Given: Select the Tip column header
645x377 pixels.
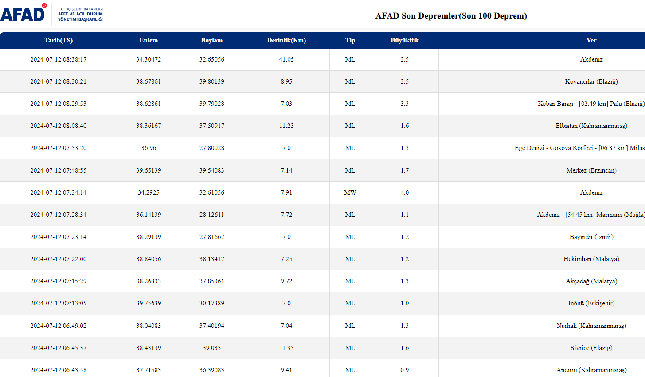Looking at the screenshot, I should tap(350, 40).
